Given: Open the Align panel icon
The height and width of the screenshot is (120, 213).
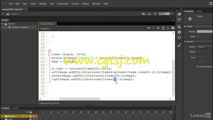Looking at the screenshot, I should 179,27.
